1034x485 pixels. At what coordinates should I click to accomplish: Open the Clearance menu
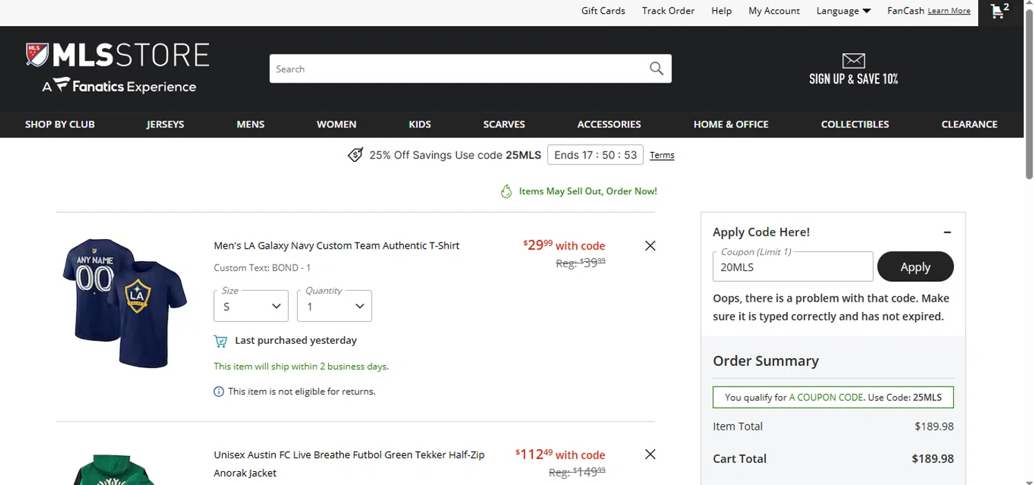[969, 125]
